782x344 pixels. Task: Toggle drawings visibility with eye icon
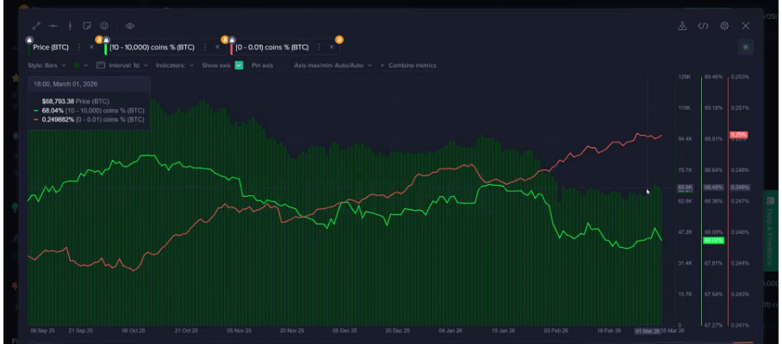130,27
